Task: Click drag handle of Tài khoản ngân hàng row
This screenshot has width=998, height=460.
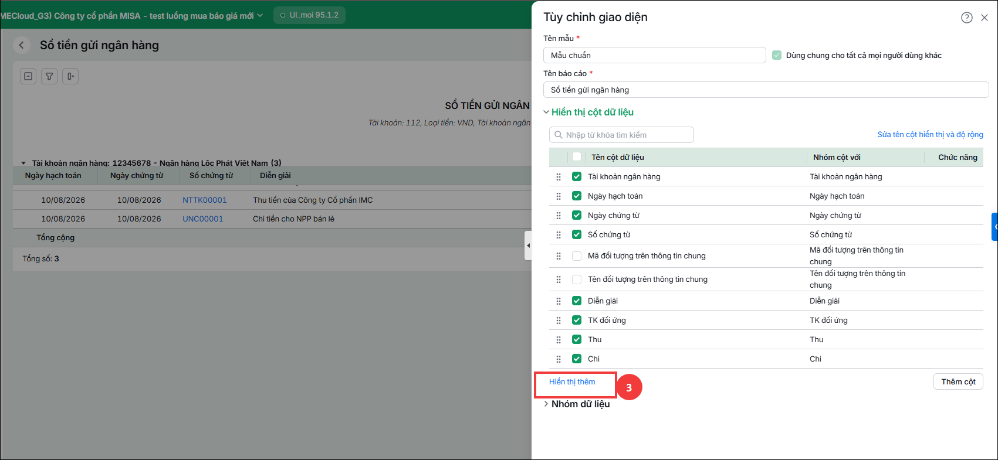Action: [559, 177]
